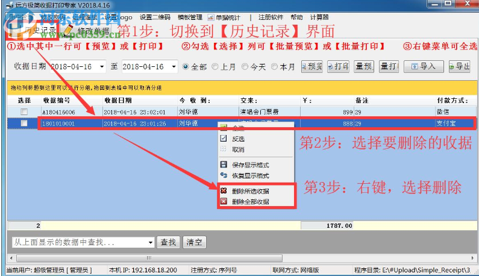479x276 pixels.
Task: Select the 微信 payment cell
Action: coord(456,112)
